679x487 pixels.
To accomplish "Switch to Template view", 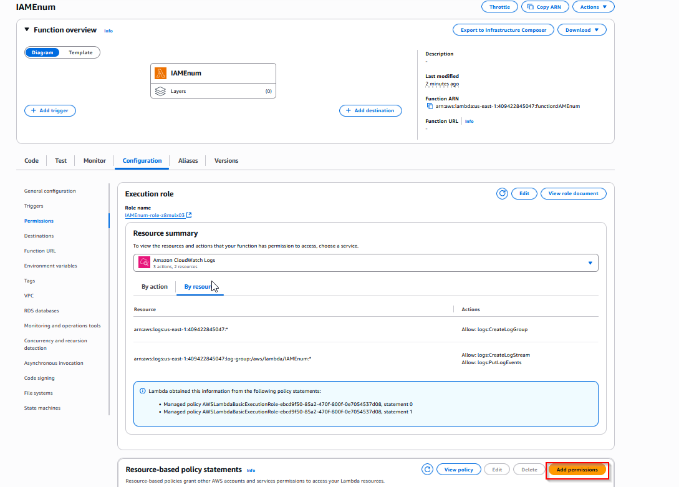I will (x=80, y=52).
